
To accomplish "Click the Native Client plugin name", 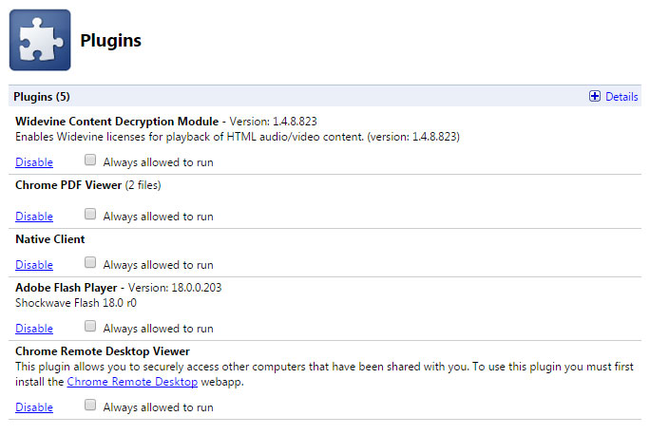I will [50, 239].
